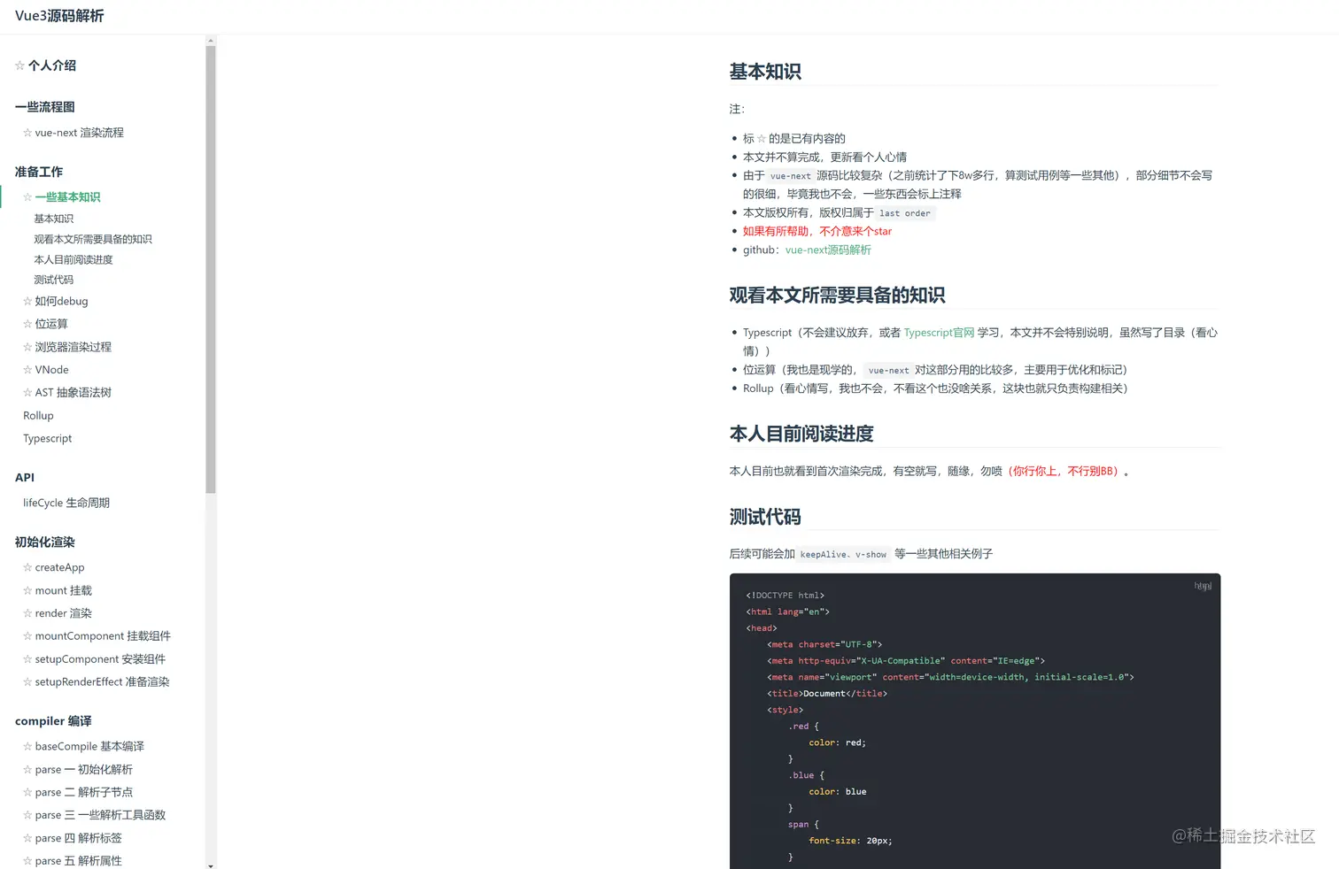Jump to 本人目前阅读进度 in sidebar
Image resolution: width=1339 pixels, height=869 pixels.
pyautogui.click(x=74, y=259)
